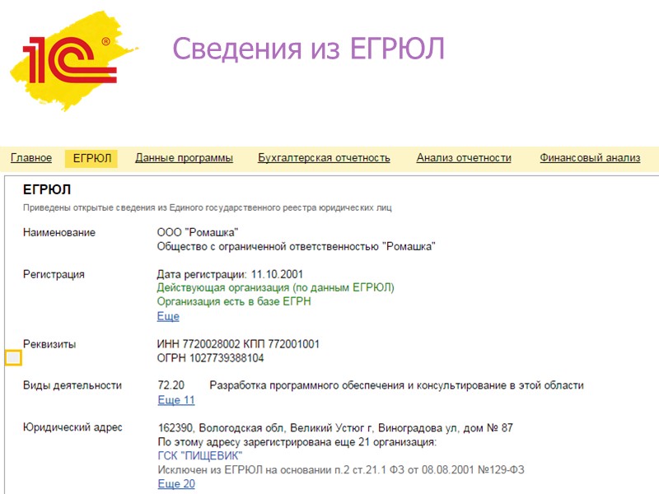Select the ЕГРЮЛ tab
The image size is (659, 494).
click(x=91, y=158)
